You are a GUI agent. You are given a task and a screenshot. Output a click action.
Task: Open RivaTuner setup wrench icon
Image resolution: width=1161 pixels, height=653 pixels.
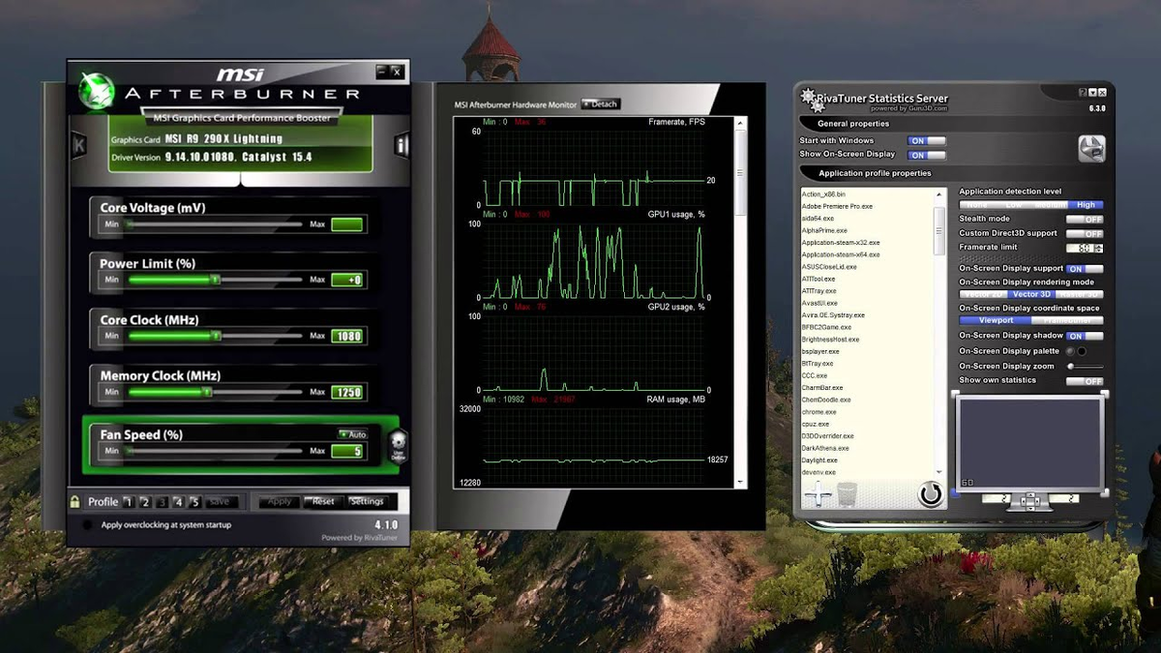click(x=1092, y=148)
